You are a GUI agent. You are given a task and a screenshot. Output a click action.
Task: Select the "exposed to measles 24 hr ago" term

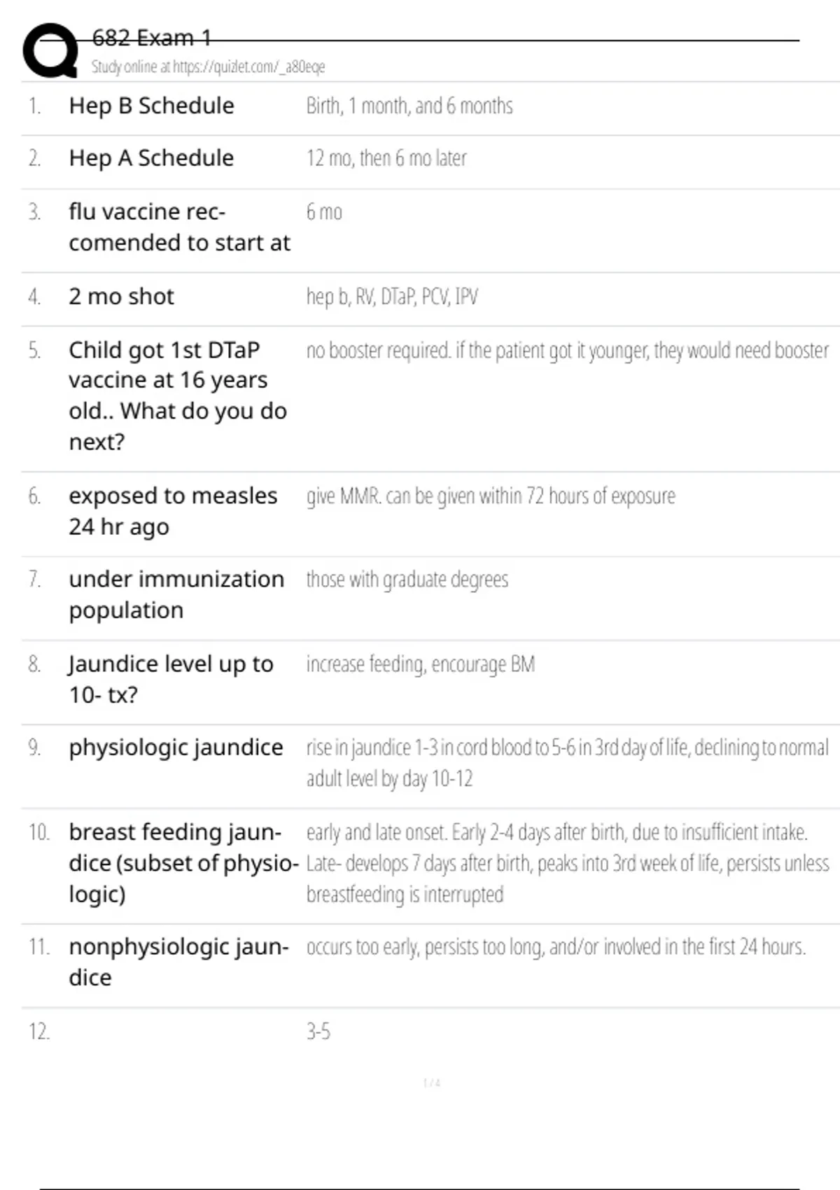coord(173,511)
